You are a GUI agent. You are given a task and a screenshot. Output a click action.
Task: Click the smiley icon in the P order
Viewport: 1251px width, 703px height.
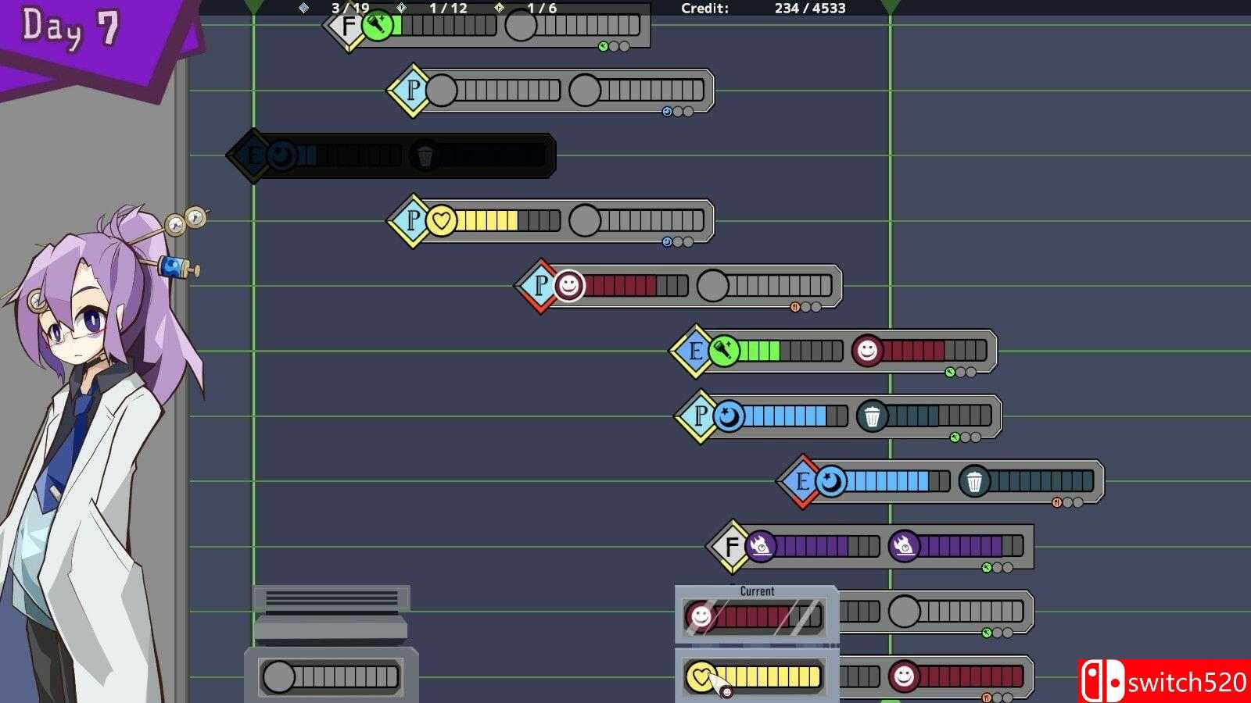tap(569, 286)
